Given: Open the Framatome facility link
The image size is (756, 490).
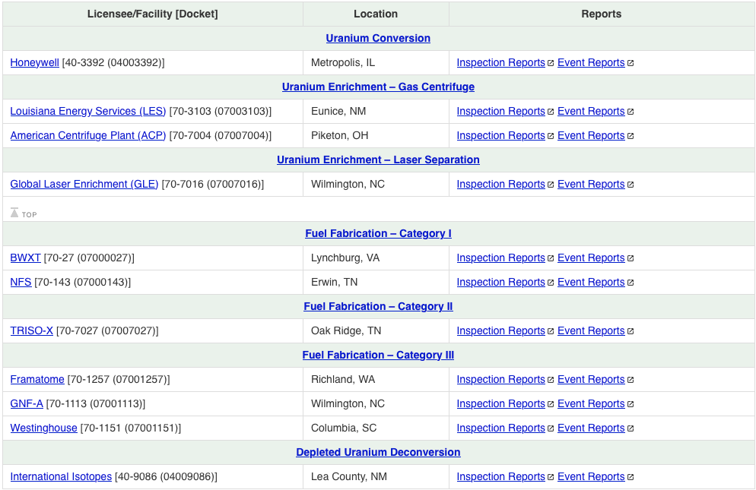Looking at the screenshot, I should [x=37, y=379].
